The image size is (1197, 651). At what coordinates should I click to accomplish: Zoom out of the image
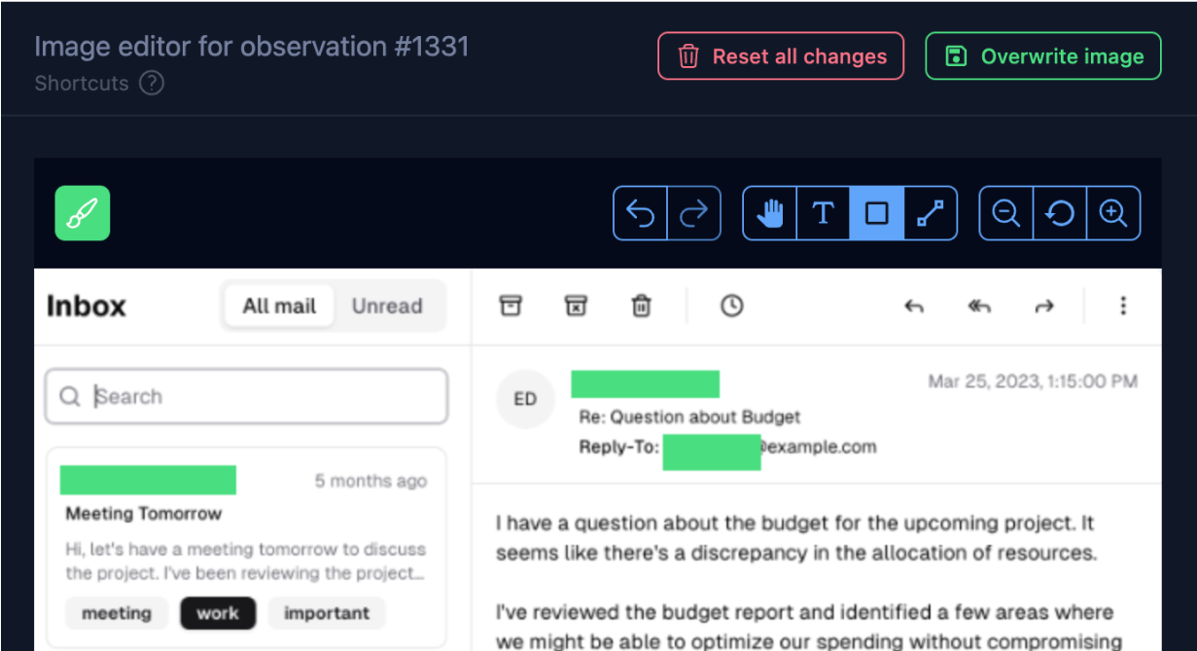1005,213
